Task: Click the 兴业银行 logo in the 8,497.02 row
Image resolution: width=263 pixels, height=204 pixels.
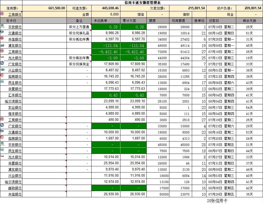Action: [x=3, y=69]
